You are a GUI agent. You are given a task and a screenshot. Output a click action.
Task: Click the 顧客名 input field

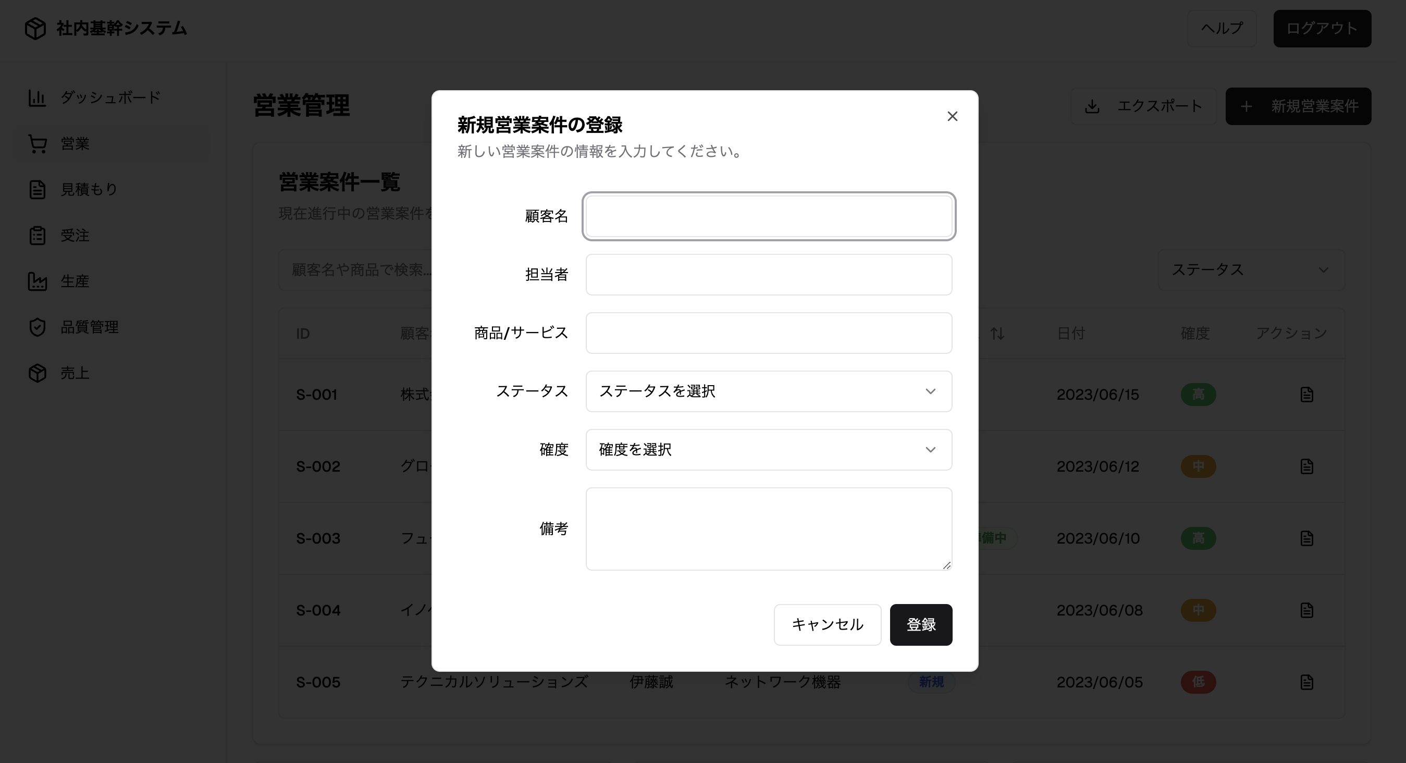769,216
